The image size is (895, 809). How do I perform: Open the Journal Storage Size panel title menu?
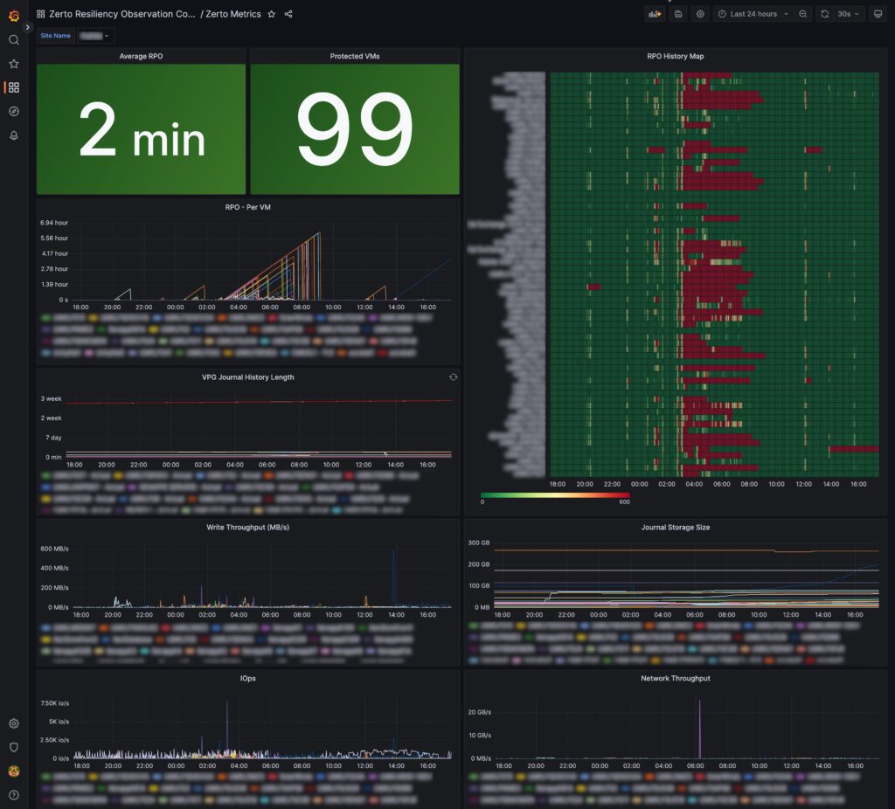point(676,527)
